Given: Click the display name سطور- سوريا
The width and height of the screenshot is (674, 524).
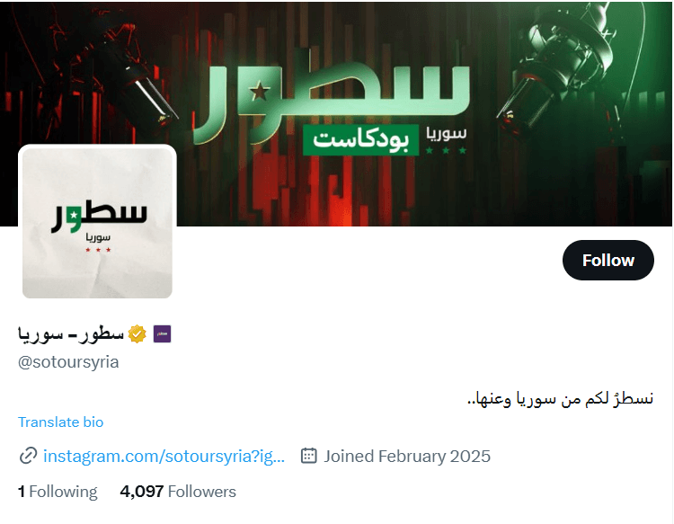Looking at the screenshot, I should [x=71, y=334].
